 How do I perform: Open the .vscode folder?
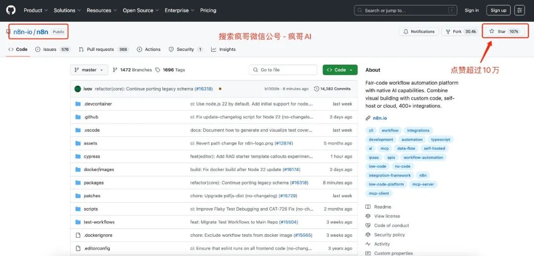pyautogui.click(x=91, y=130)
